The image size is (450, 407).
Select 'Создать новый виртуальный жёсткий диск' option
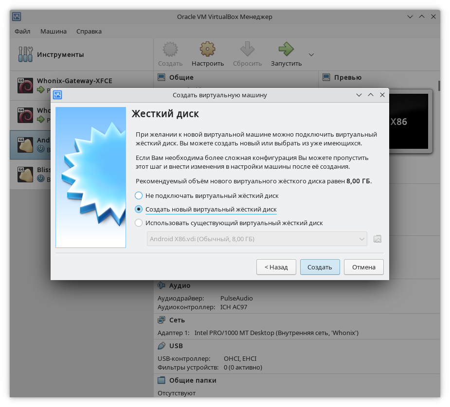coord(139,209)
